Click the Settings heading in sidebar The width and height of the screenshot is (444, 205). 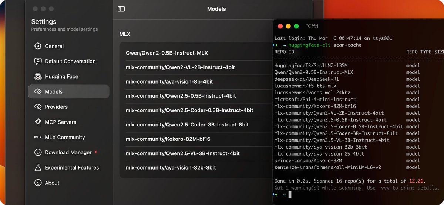(x=44, y=22)
